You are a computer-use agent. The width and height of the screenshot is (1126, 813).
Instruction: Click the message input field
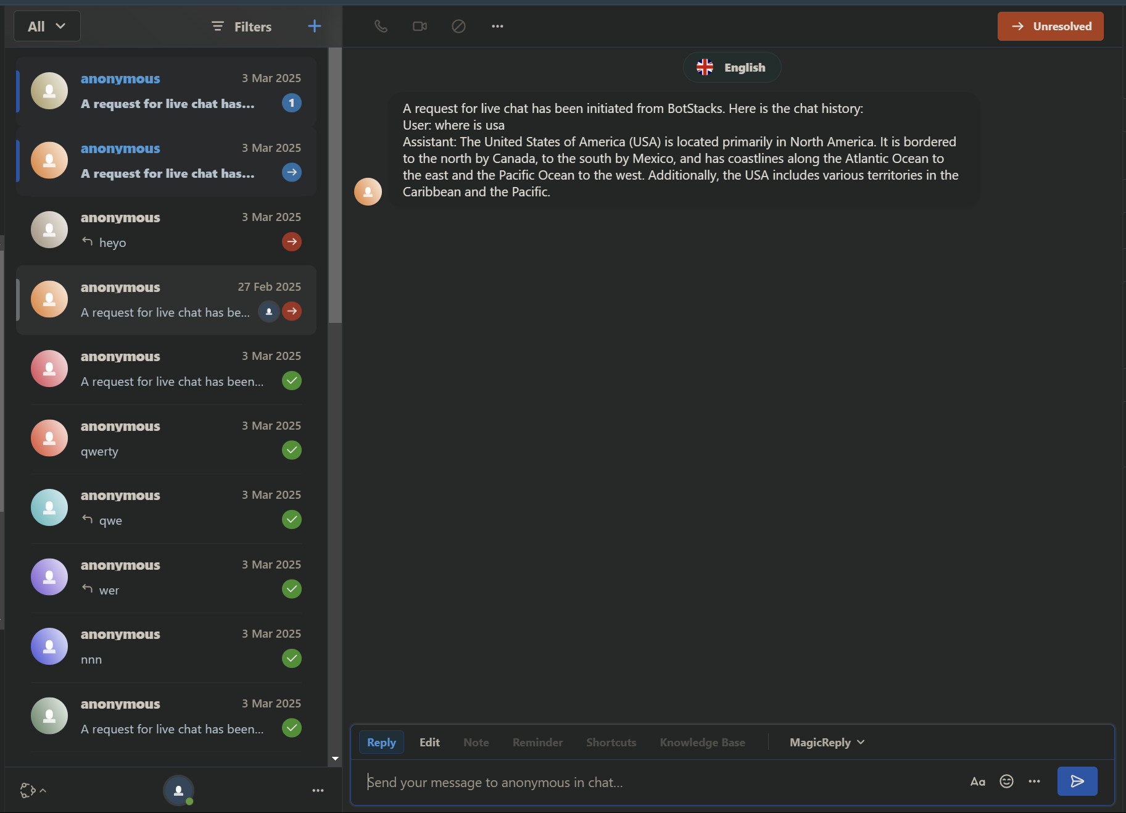[660, 782]
